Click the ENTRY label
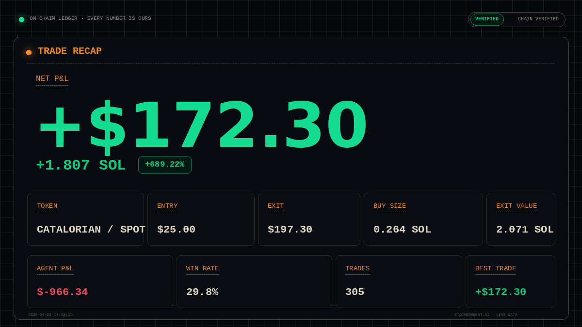Screen dimensions: 582x327 click(x=167, y=206)
